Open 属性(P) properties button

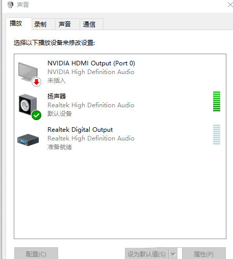pyautogui.click(x=204, y=254)
